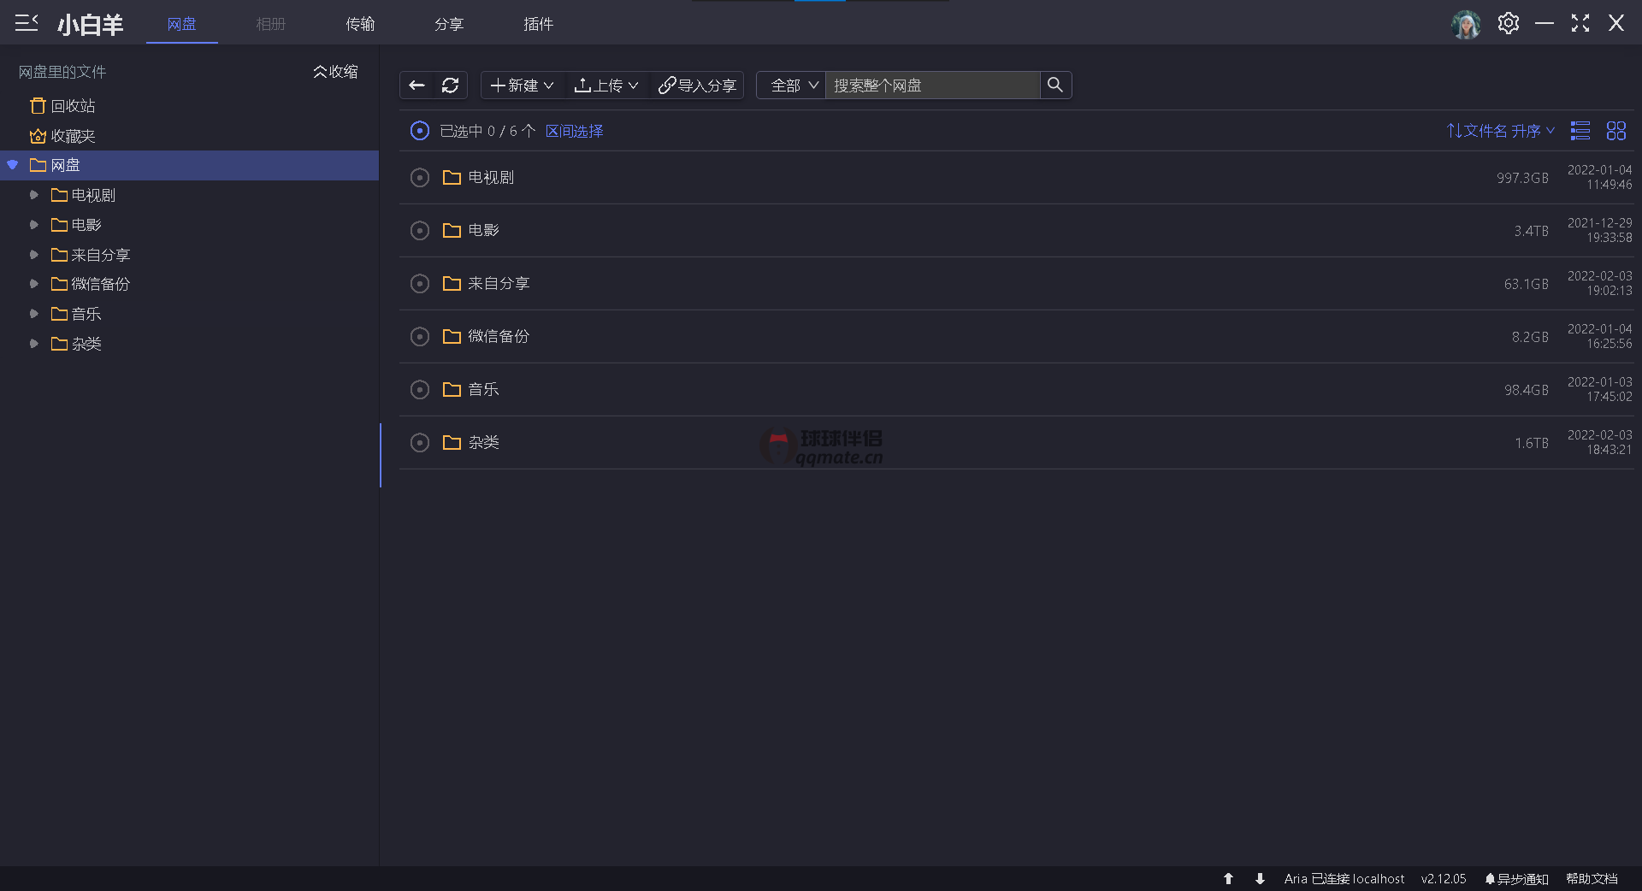Expand the 电影 folder in sidebar tree

point(34,225)
